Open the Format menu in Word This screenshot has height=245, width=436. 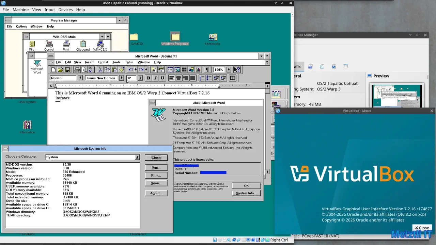[x=103, y=62]
